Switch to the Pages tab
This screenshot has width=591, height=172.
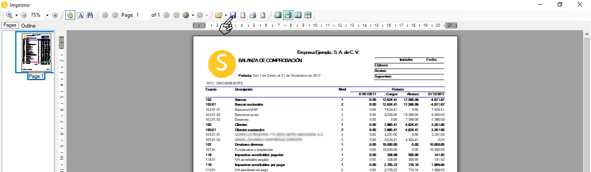point(10,25)
